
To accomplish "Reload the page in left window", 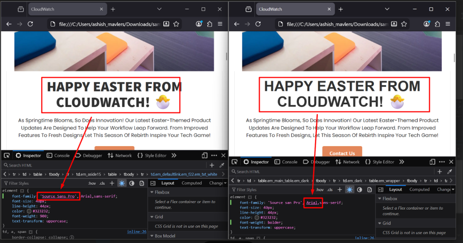I will (x=30, y=24).
